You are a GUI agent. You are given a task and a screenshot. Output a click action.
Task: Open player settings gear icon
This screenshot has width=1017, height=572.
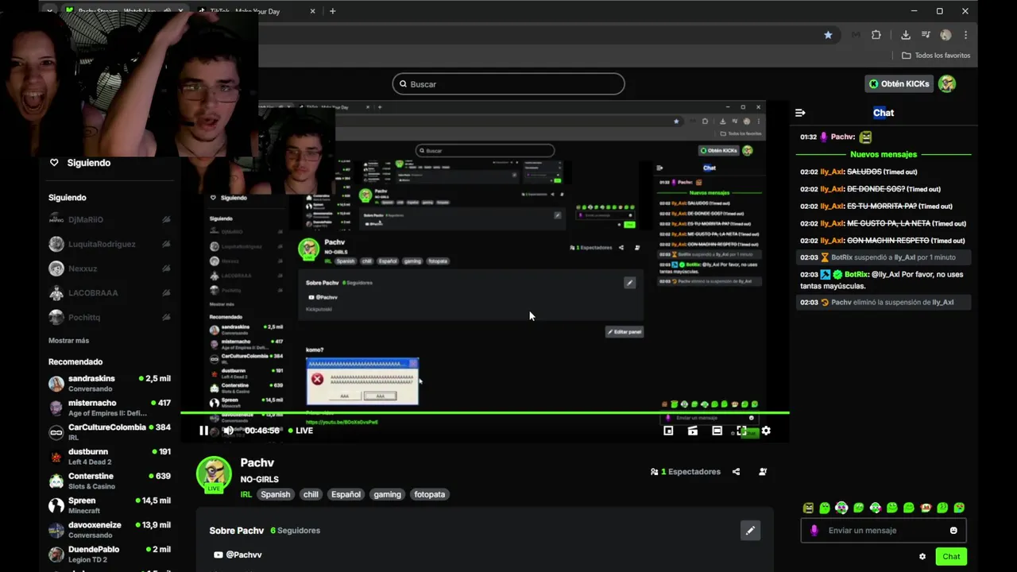click(766, 431)
